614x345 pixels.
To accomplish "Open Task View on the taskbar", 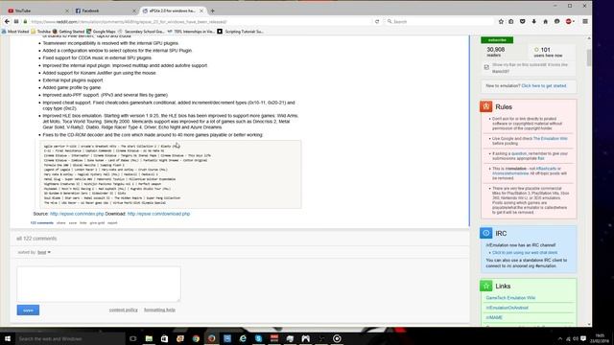I will [x=133, y=338].
